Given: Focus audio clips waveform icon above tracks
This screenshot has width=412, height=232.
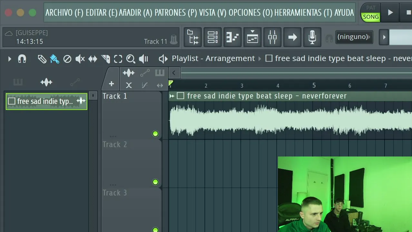Looking at the screenshot, I should coord(129,73).
